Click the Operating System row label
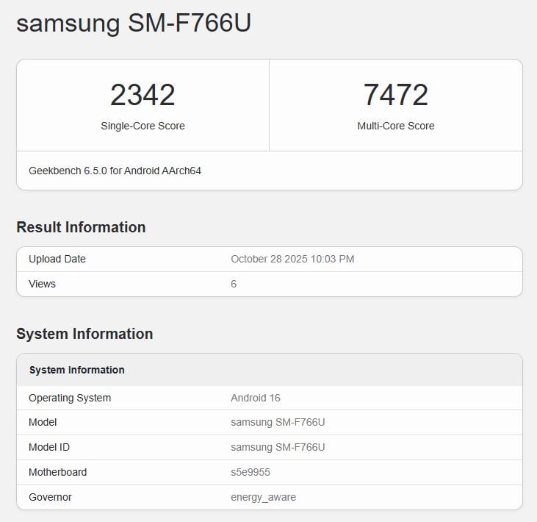Image resolution: width=537 pixels, height=522 pixels. tap(70, 398)
